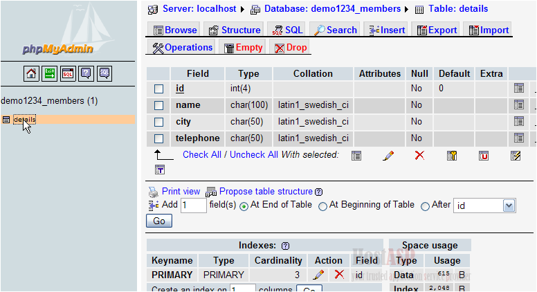The image size is (537, 292).
Task: Tick the checkbox for id field
Action: pos(158,89)
